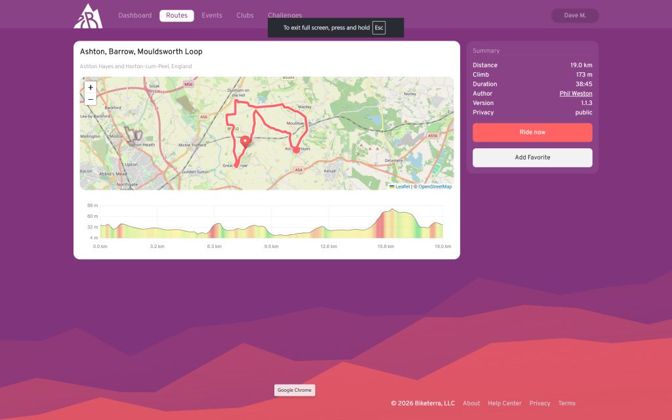Open the Terms footer link

click(566, 404)
